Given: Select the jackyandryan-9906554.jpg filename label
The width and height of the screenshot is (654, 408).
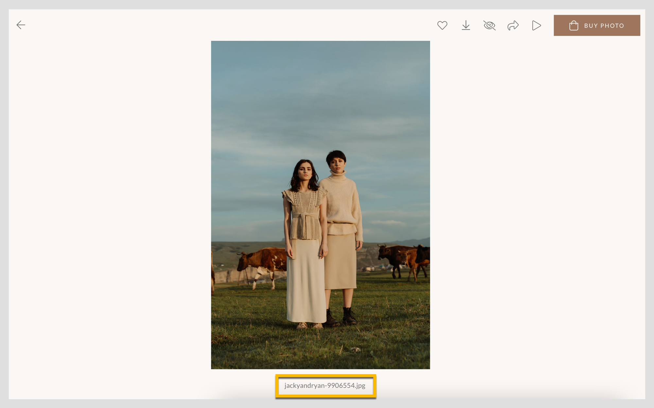Looking at the screenshot, I should pyautogui.click(x=325, y=385).
